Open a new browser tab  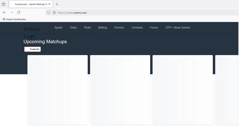click(57, 4)
